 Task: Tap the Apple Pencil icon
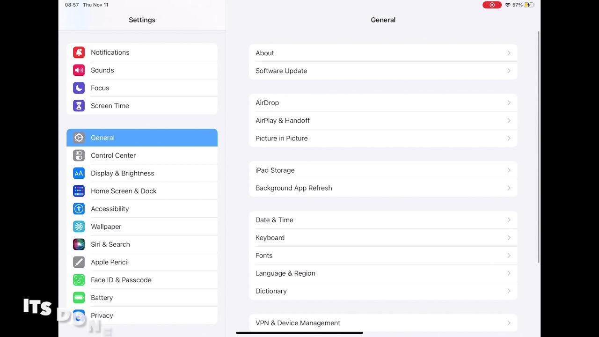tap(79, 262)
